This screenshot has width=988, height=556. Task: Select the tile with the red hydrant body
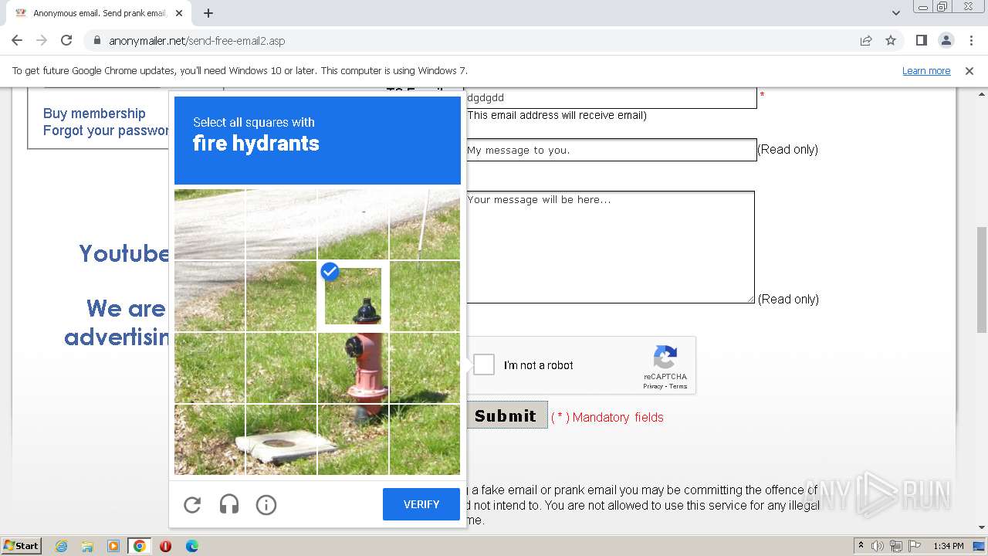point(353,368)
